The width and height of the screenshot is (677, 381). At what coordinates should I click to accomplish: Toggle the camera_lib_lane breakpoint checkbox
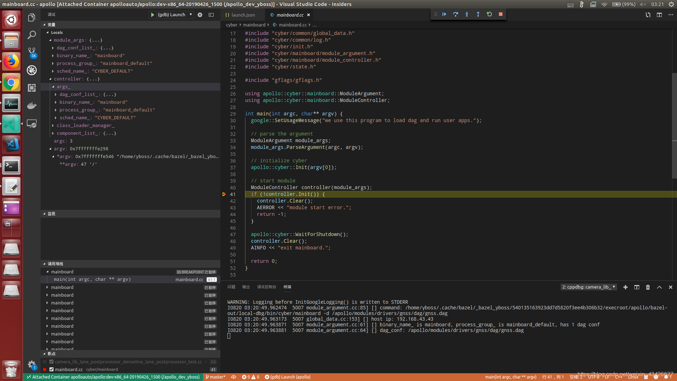click(51, 362)
